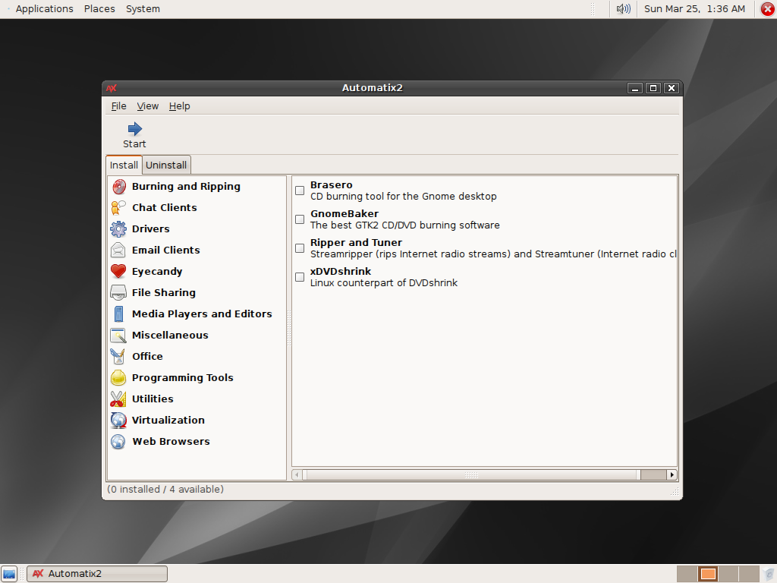Select the Burning and Ripping disc icon
The height and width of the screenshot is (583, 777).
tap(118, 187)
